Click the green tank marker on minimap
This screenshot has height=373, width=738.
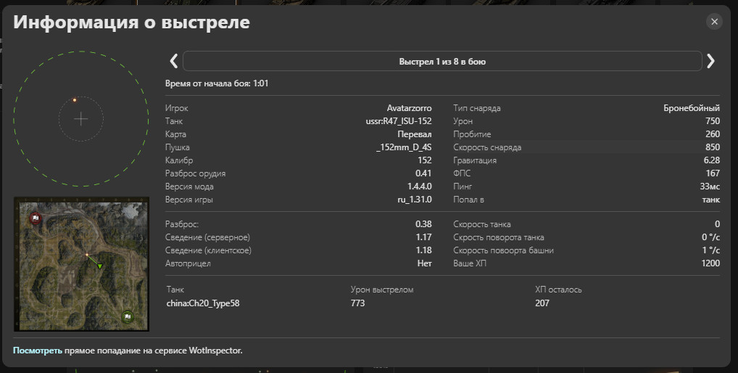(x=100, y=266)
